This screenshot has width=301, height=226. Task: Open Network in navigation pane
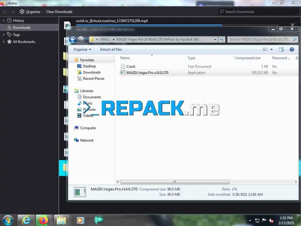(87, 140)
